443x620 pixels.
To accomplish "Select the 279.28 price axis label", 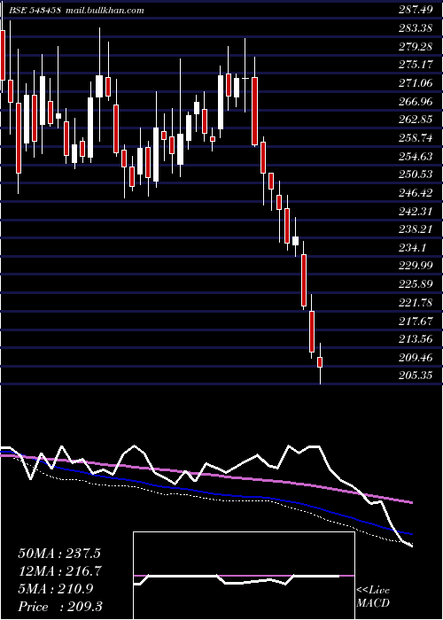I will tap(416, 47).
